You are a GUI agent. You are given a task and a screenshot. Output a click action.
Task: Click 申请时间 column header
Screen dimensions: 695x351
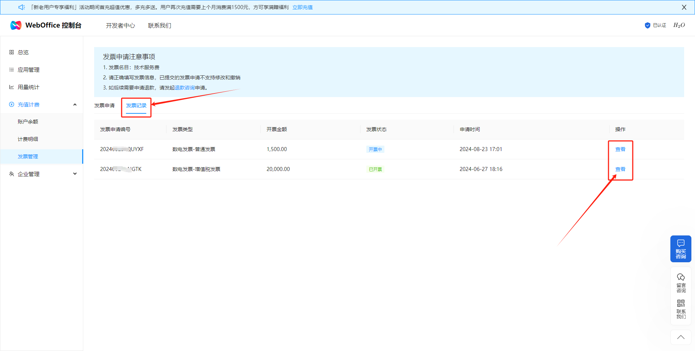click(x=470, y=129)
